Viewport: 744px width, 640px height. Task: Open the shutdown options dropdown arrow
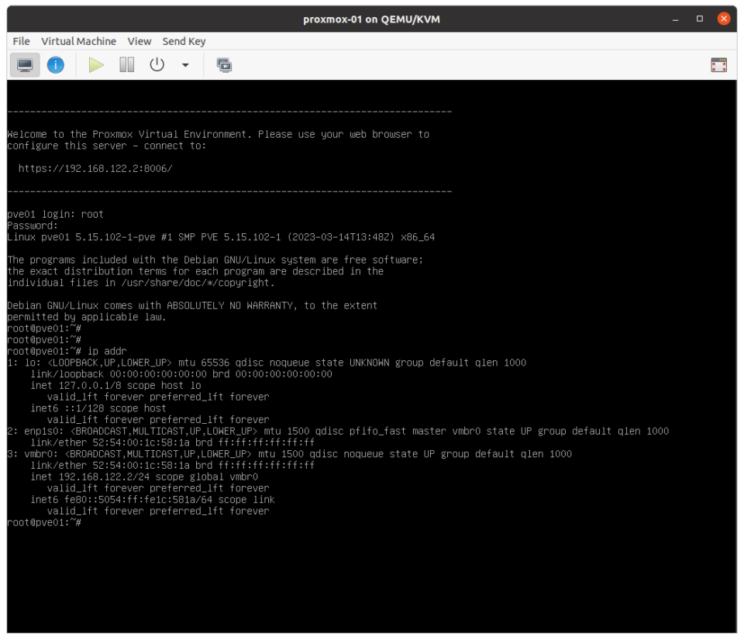(x=184, y=64)
